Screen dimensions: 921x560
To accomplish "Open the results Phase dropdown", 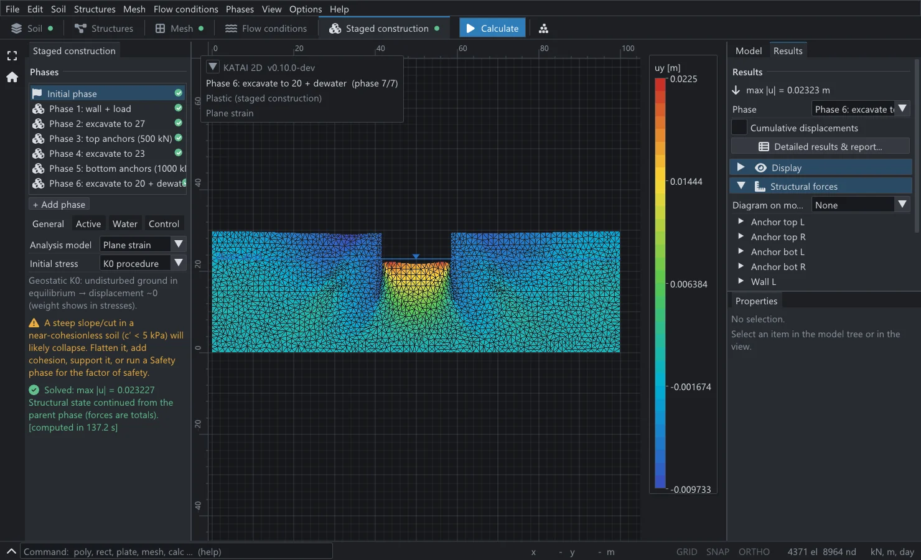I will (861, 109).
